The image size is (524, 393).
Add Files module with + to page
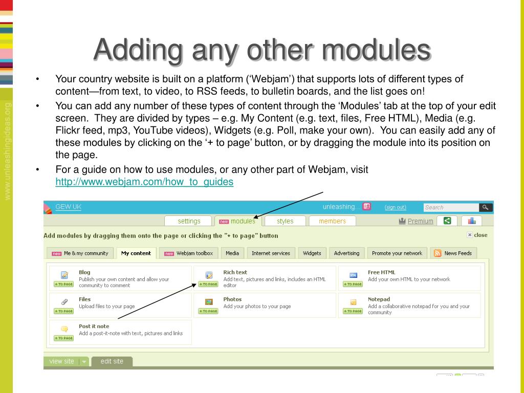64,311
